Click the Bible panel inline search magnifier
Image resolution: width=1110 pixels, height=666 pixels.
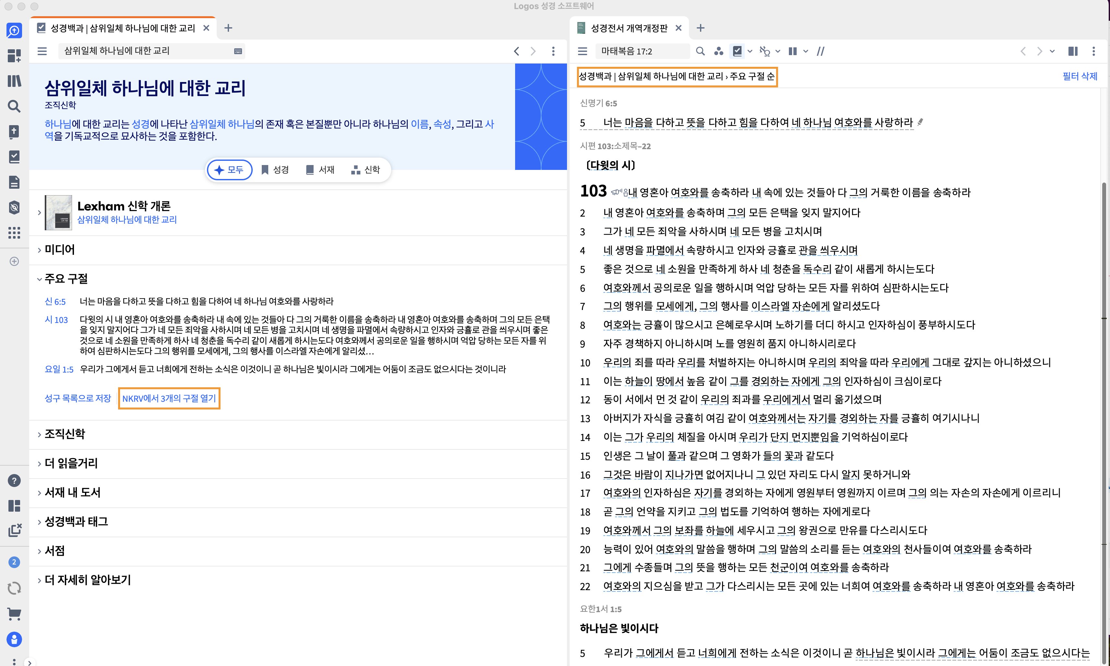700,51
